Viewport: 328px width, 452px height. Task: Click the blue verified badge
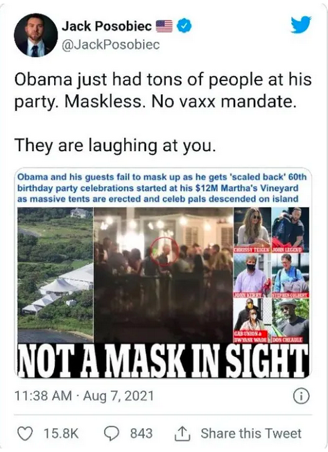click(184, 26)
